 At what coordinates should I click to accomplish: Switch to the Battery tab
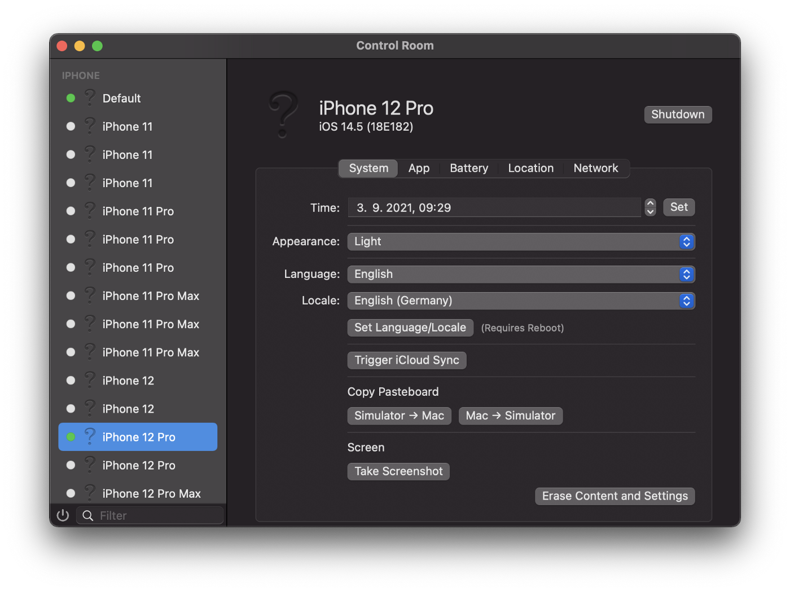468,168
